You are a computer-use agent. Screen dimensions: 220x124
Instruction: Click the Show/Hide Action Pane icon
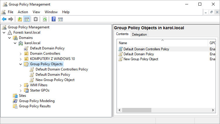point(60,19)
